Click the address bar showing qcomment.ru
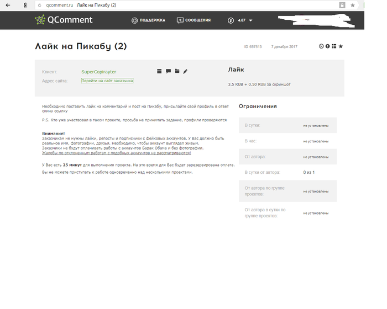Image resolution: width=387 pixels, height=309 pixels. coord(185,5)
